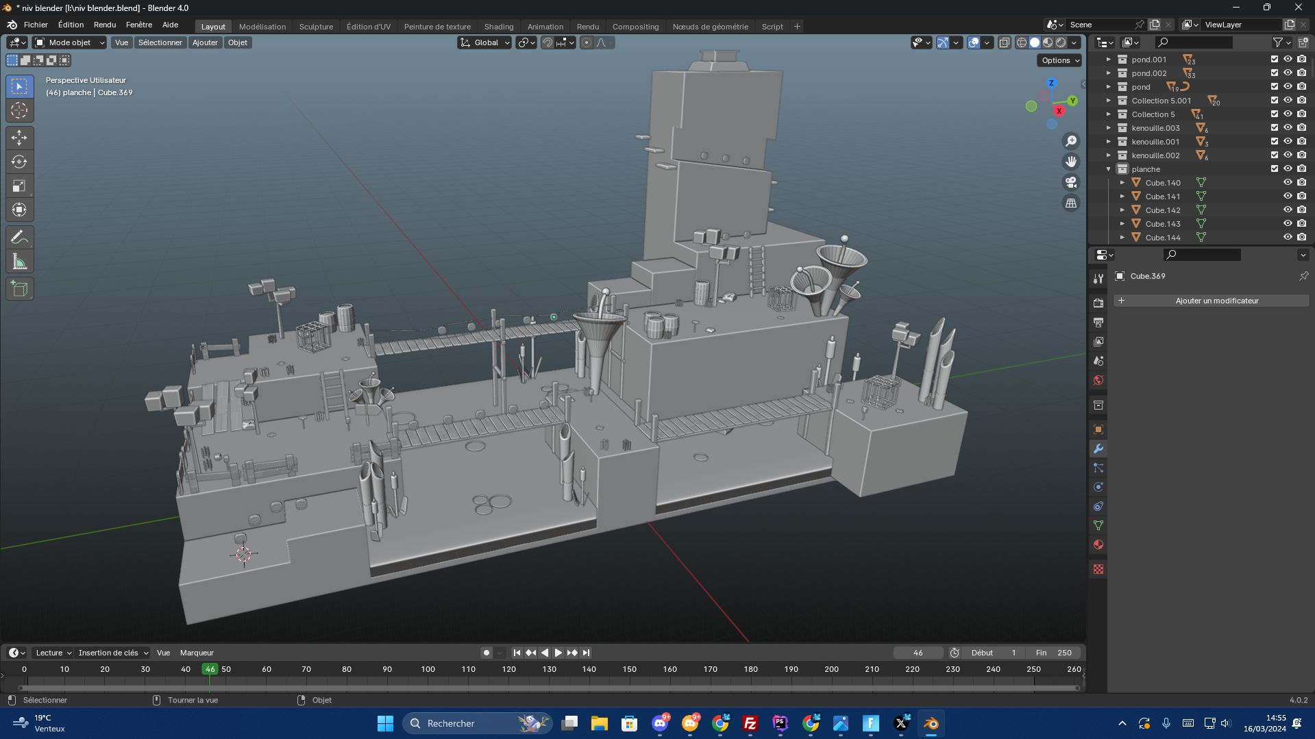Switch to Object Properties tab

pyautogui.click(x=1098, y=429)
